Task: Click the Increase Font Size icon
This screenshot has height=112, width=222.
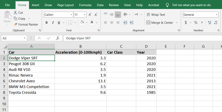Action: pyautogui.click(x=90, y=15)
